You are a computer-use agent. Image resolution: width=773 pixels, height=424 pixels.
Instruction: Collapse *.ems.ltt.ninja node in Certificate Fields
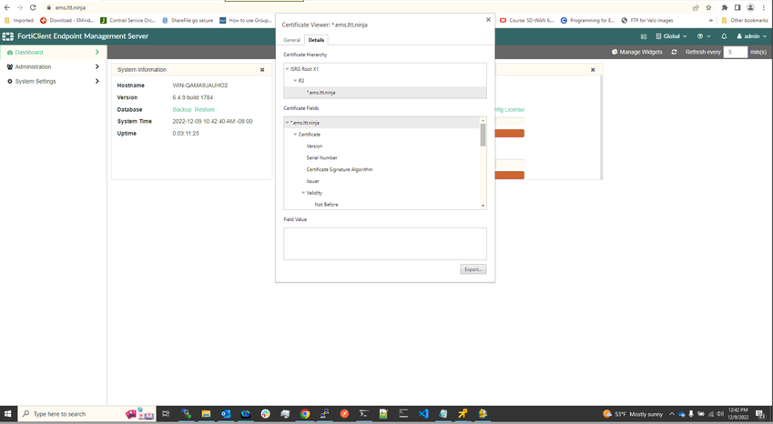pyautogui.click(x=287, y=123)
